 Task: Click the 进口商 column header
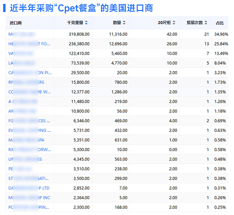[16, 23]
